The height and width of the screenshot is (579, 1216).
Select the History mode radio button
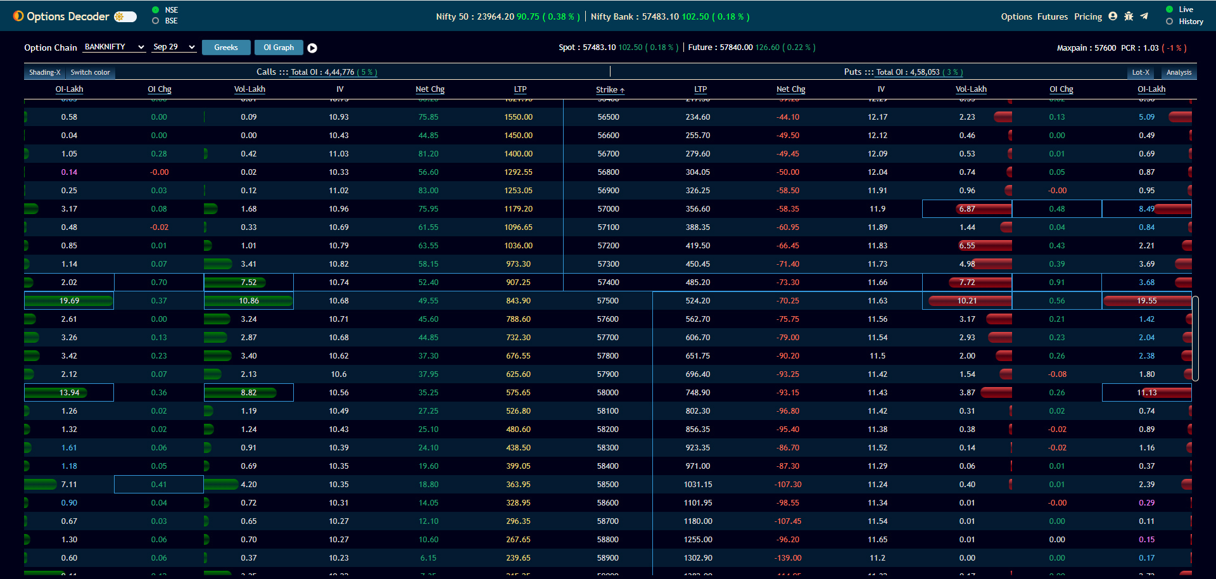[x=1169, y=22]
